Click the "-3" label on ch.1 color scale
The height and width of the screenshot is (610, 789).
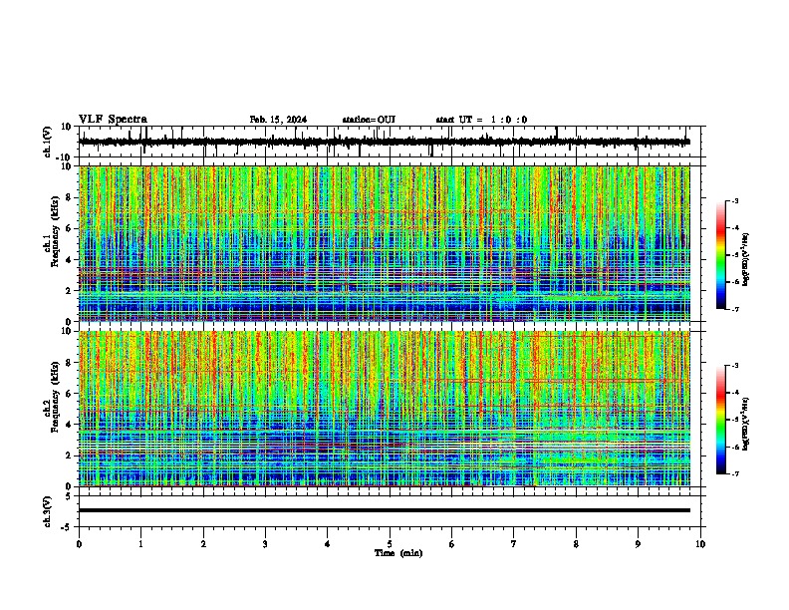[x=735, y=201]
